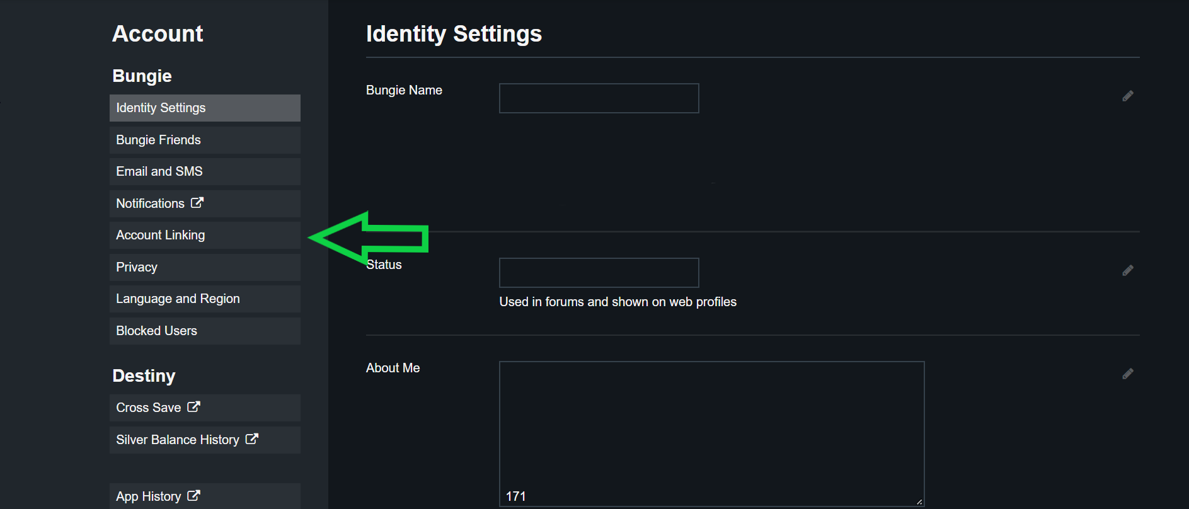Screen dimensions: 1189x509
Task: Click the Cross Save external link icon
Action: [x=193, y=407]
